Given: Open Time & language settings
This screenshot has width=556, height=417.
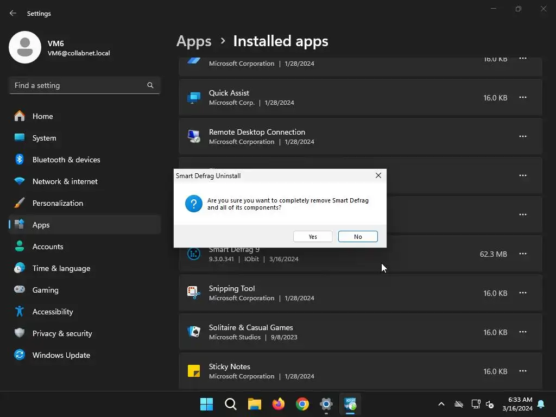Looking at the screenshot, I should tap(85, 268).
